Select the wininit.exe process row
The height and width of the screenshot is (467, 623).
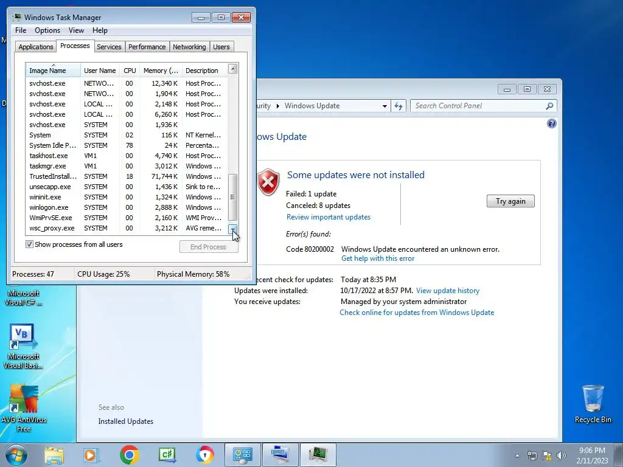(x=127, y=197)
